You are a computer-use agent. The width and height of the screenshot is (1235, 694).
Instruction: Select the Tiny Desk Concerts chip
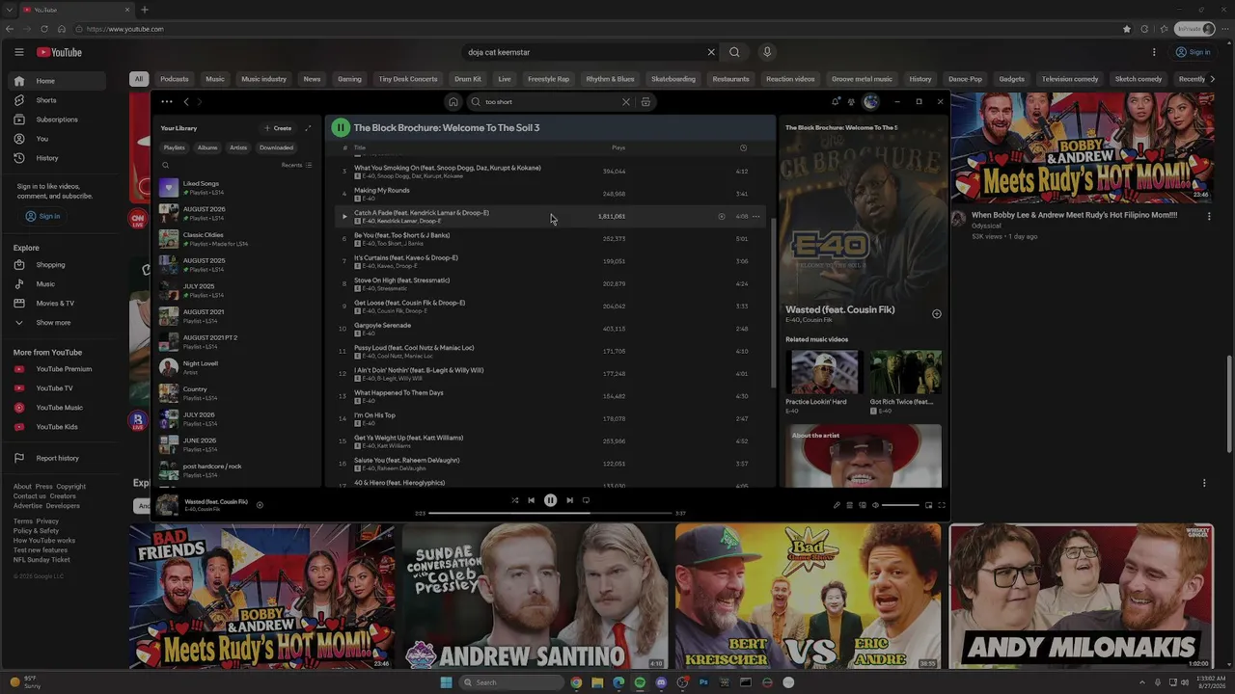408,79
